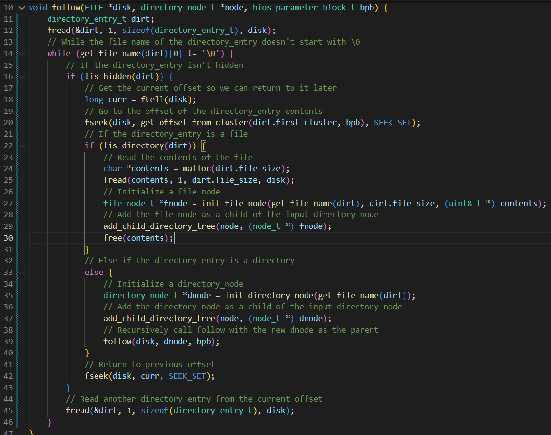Collapse the else block at line 33
The image size is (551, 435).
click(21, 272)
